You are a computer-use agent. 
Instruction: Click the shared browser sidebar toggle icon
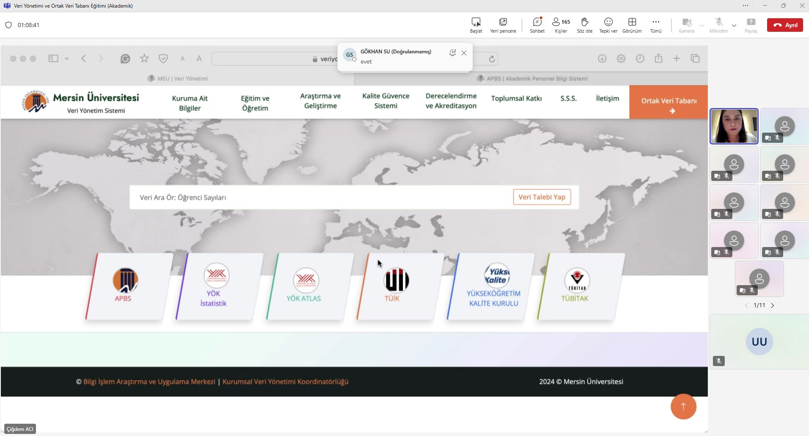(53, 58)
